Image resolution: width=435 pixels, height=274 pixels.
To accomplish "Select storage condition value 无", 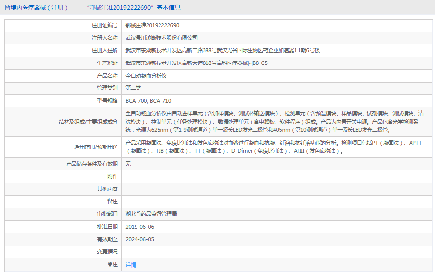I will (x=128, y=164).
